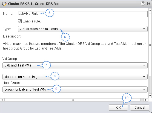This screenshot has height=113, width=152.
Task: Click the DRS rule icon in title bar
Action: (x=4, y=4)
